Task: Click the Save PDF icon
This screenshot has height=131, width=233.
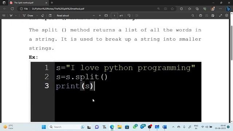Action: (206, 15)
